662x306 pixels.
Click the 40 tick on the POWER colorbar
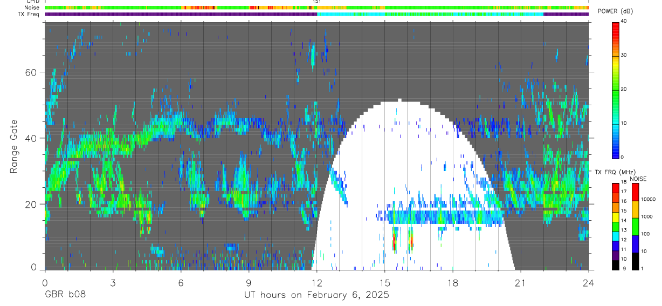(x=624, y=21)
